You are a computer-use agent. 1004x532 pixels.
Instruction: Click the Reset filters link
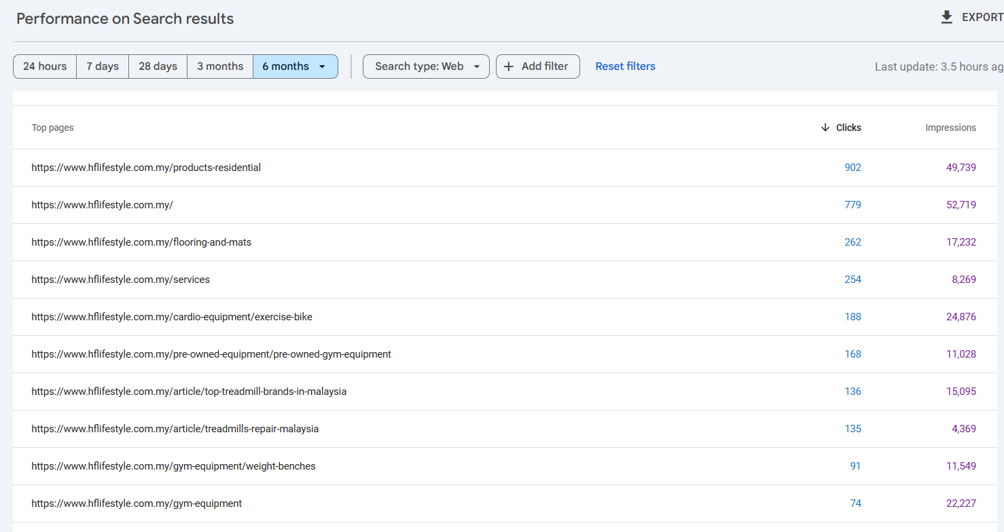point(625,66)
